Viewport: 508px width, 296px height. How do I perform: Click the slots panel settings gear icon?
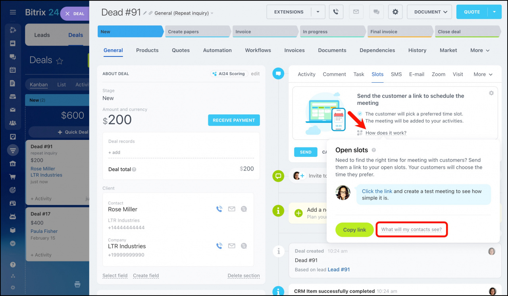[491, 93]
